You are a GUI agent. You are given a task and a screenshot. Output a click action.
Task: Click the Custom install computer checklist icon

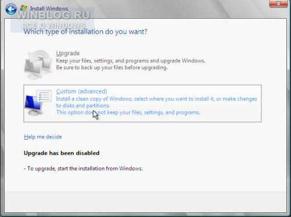pos(38,102)
